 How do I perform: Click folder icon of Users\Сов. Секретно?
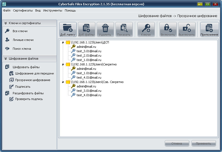click(x=68, y=82)
